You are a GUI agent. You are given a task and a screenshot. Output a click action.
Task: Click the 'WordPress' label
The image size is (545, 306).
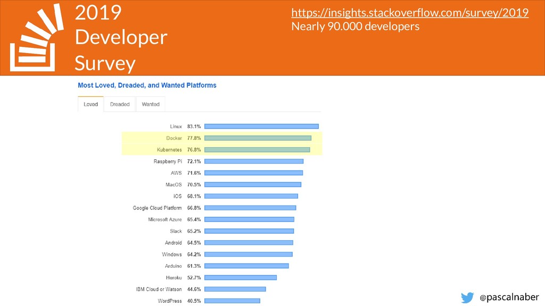coord(170,301)
